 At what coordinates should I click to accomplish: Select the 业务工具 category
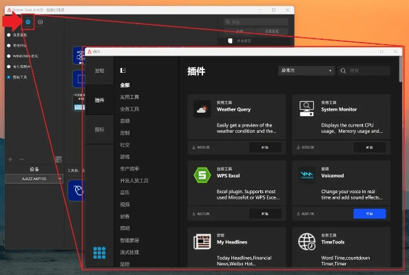[129, 109]
